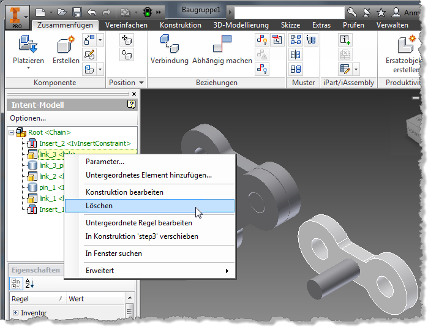428x327 pixels.
Task: Open the dropdown arrow by the replace component icon
Action: pyautogui.click(x=100, y=40)
